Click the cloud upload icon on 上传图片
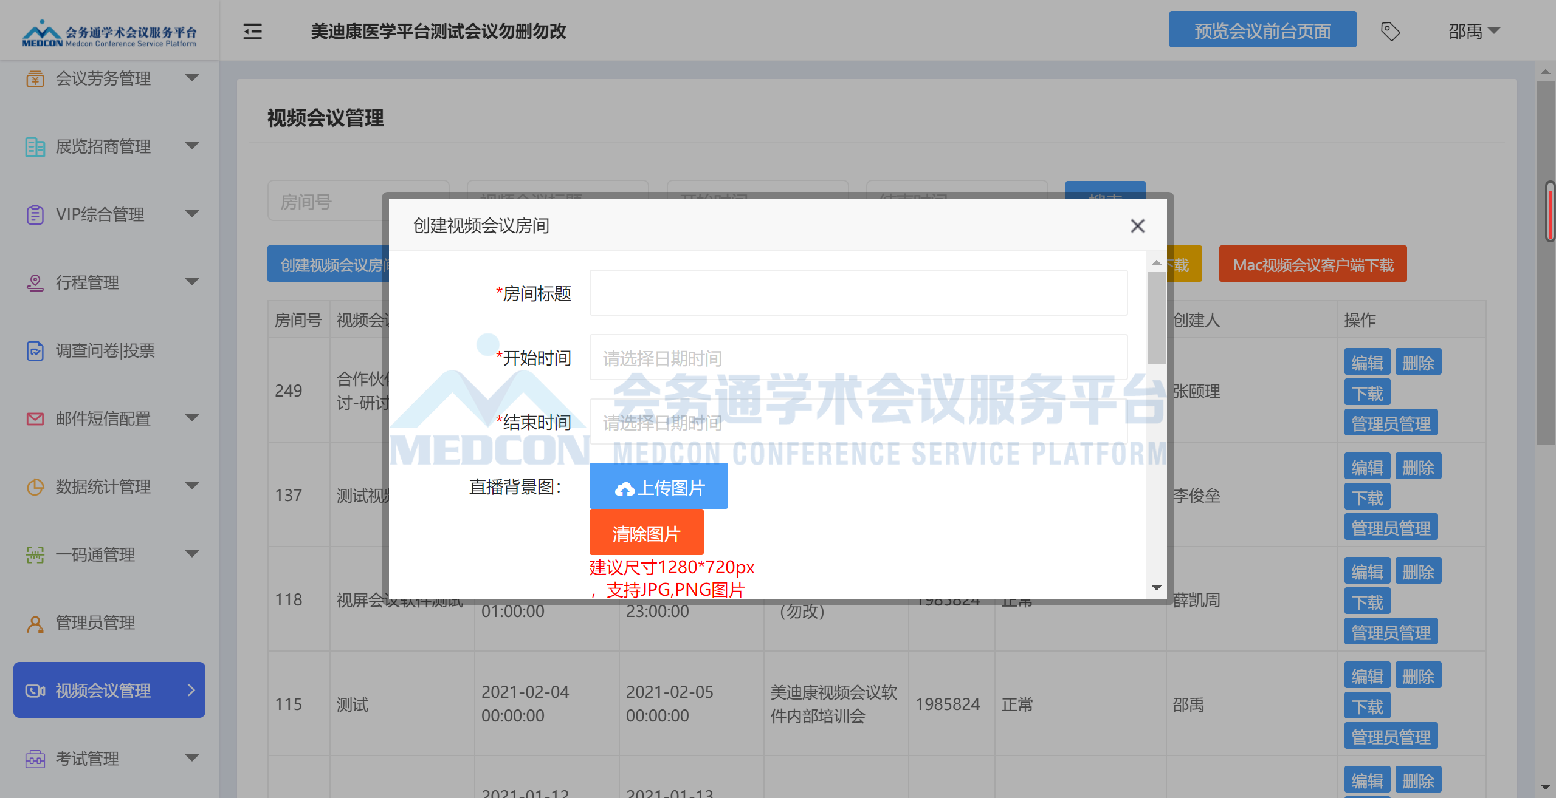 coord(624,488)
